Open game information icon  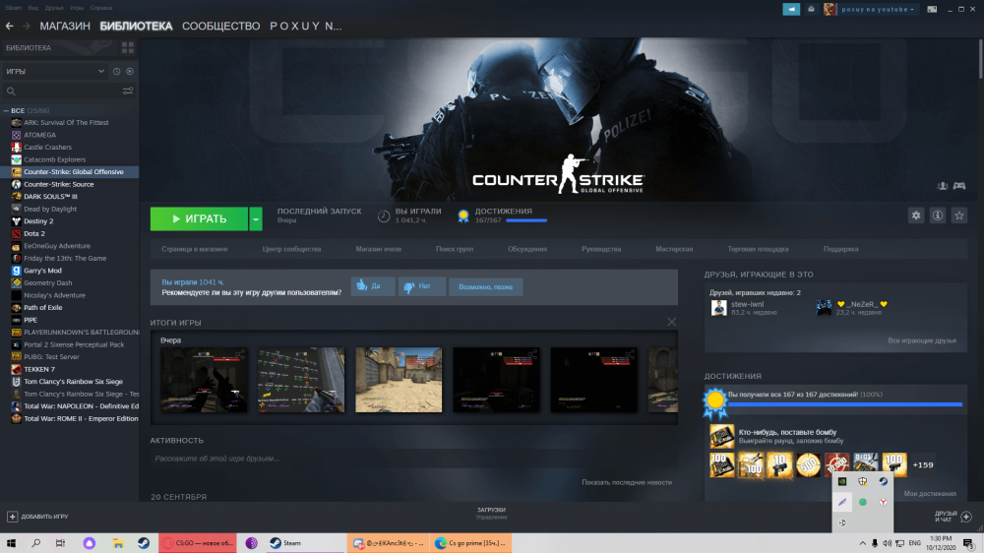tap(938, 215)
